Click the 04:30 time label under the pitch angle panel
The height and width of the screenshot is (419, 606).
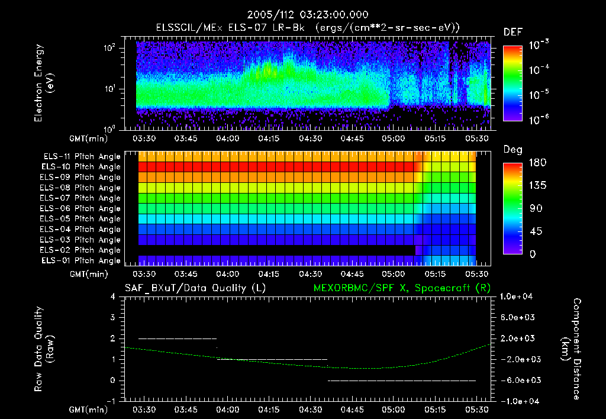click(x=310, y=273)
